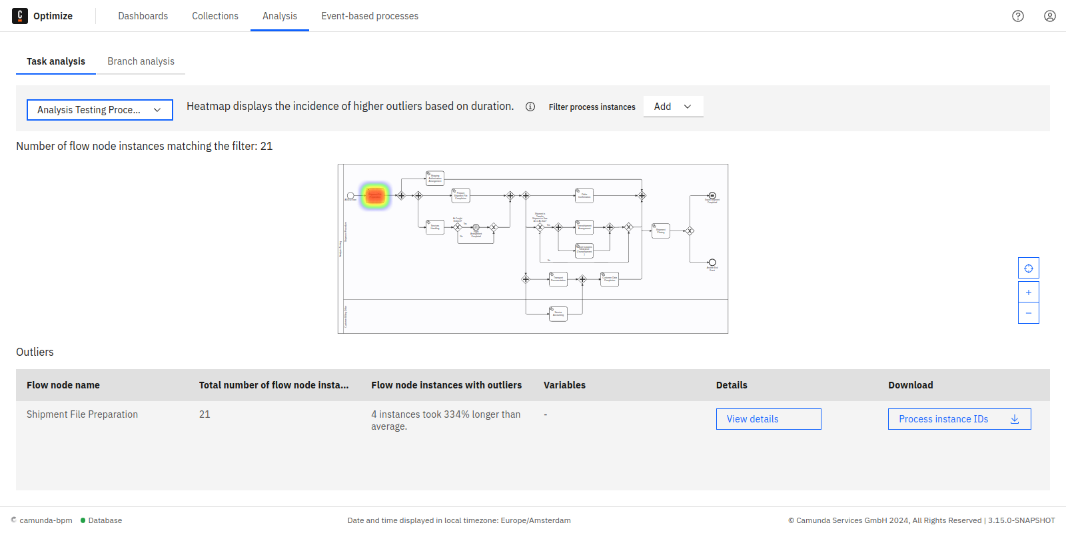This screenshot has height=533, width=1066.
Task: Click the Outliers section heading
Action: click(35, 352)
